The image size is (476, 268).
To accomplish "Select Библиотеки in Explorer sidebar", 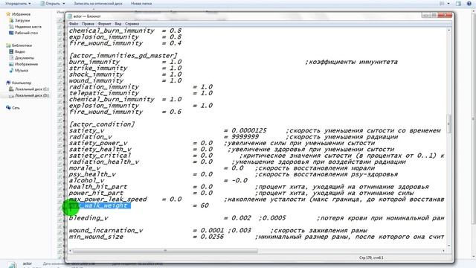I will click(x=22, y=45).
